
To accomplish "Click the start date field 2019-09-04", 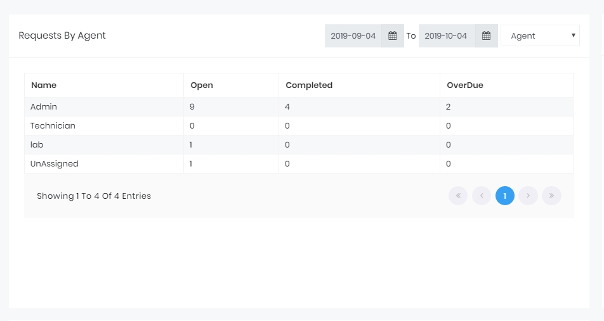I will [353, 36].
